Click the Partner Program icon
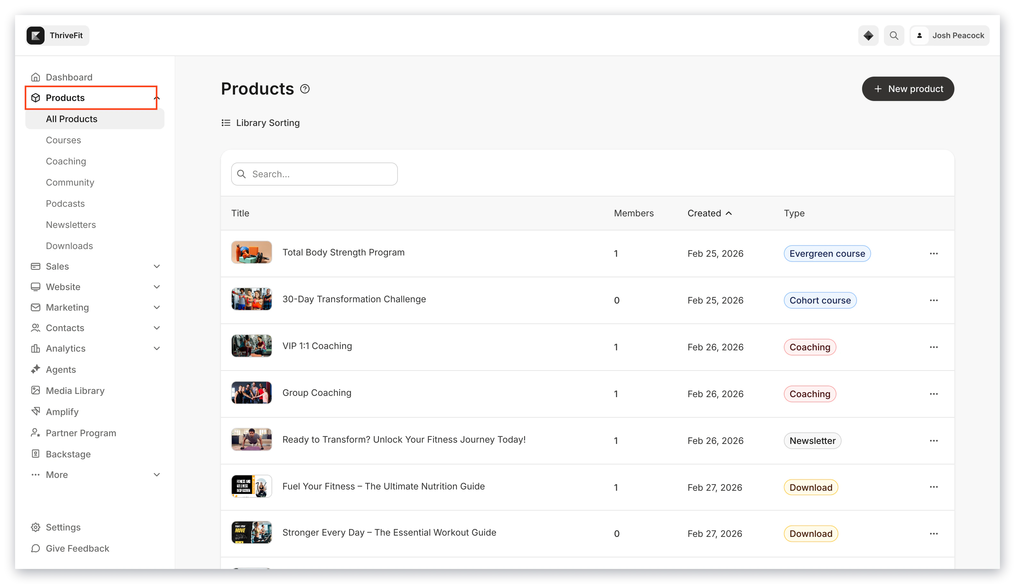The height and width of the screenshot is (584, 1015). coord(35,433)
